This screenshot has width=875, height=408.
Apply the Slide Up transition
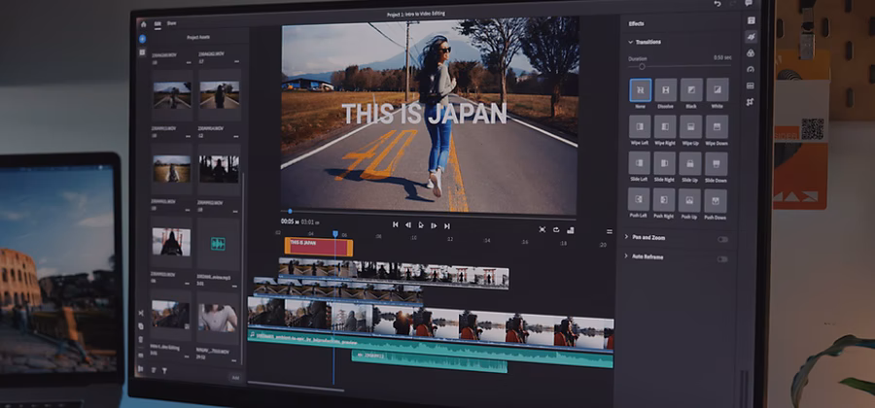690,164
